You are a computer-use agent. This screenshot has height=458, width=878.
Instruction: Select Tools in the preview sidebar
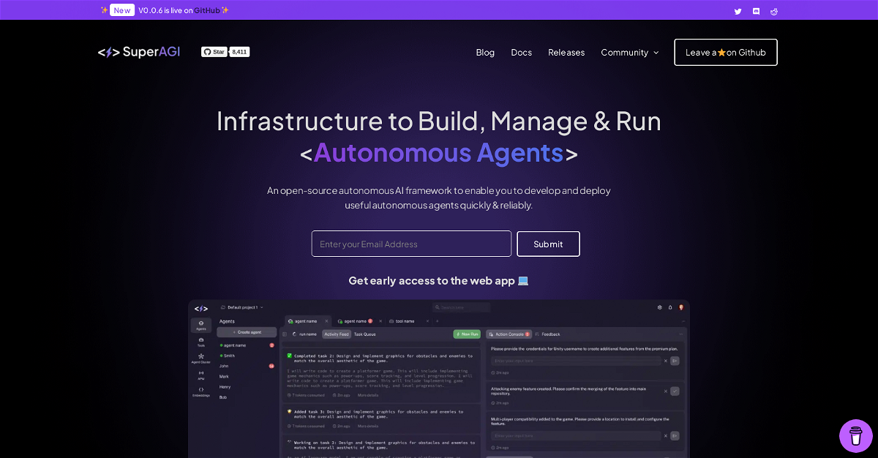coord(201,342)
